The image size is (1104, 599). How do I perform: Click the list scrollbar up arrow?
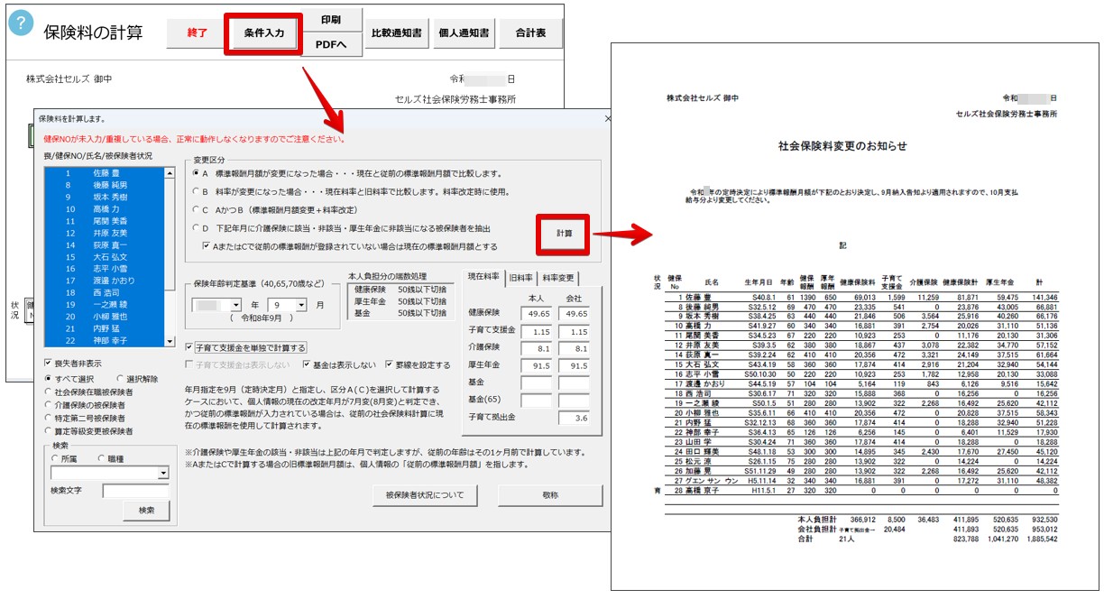click(170, 171)
